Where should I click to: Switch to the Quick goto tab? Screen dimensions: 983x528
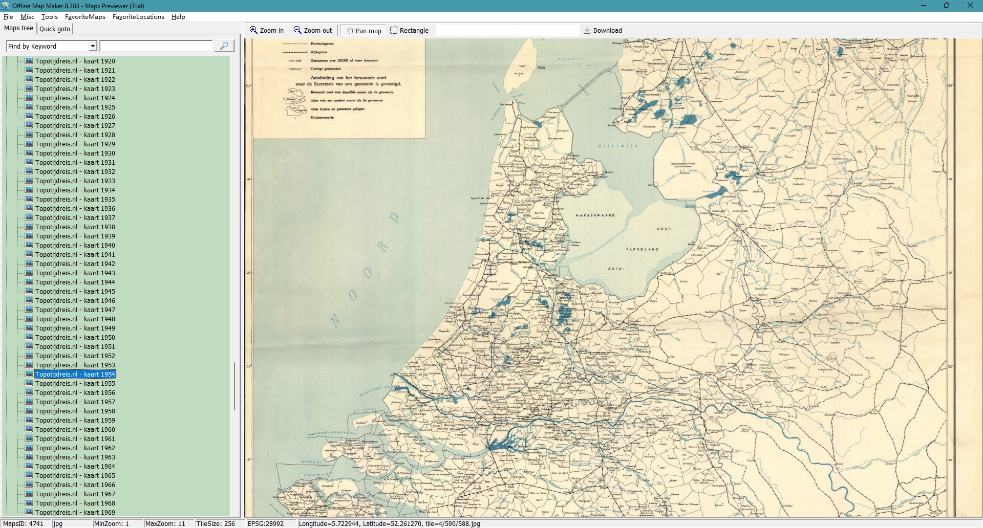pyautogui.click(x=55, y=29)
